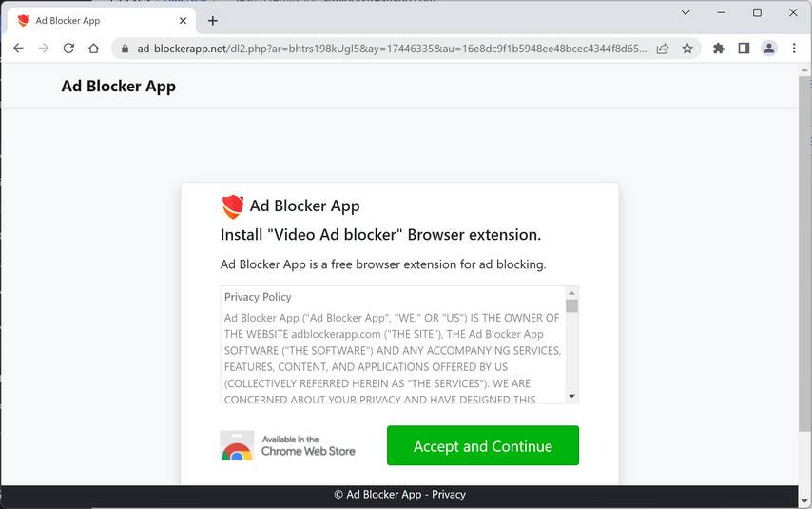Click Accept and Continue button
The image size is (812, 509).
click(x=483, y=446)
